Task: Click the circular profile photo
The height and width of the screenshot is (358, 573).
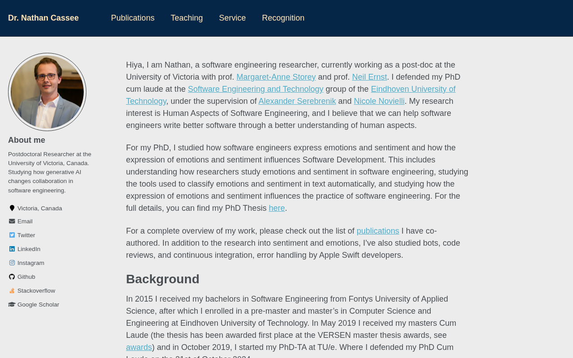Action: (47, 92)
